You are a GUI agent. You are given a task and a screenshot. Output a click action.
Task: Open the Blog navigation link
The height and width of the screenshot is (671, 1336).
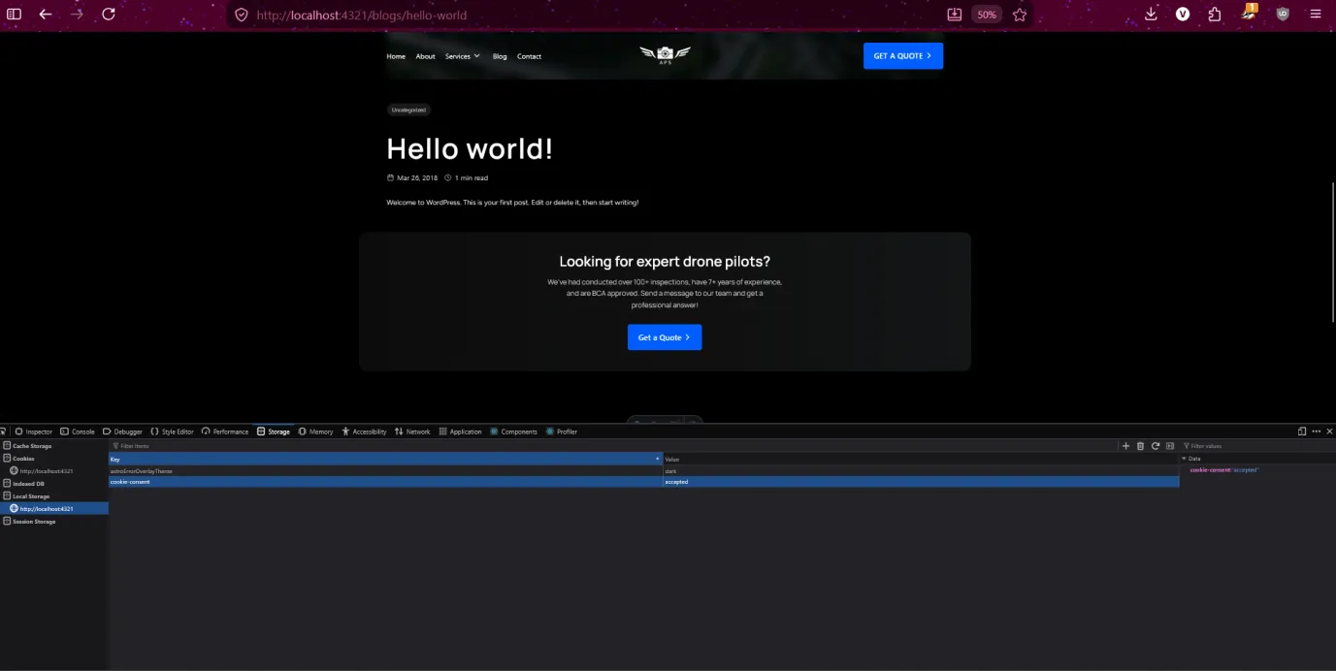tap(500, 56)
